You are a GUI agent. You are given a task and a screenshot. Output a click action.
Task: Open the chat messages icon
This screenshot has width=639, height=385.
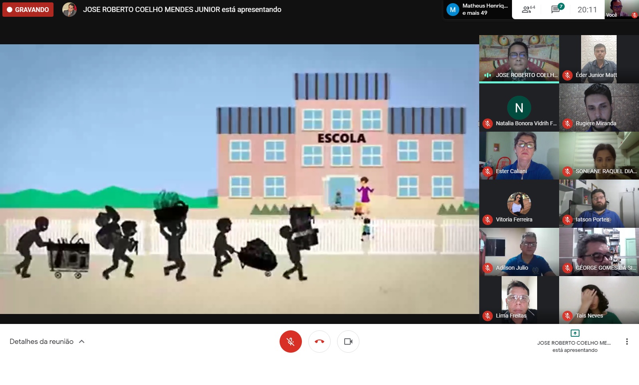coord(556,10)
